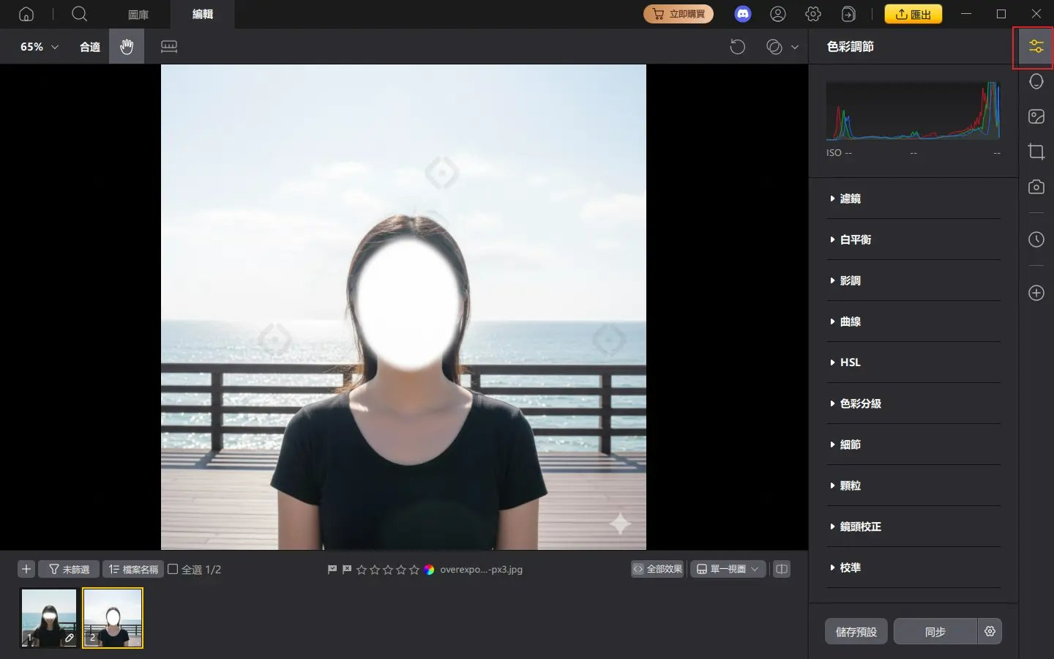This screenshot has height=659, width=1054.
Task: Open the camera snapshot icon in sidebar
Action: (1036, 187)
